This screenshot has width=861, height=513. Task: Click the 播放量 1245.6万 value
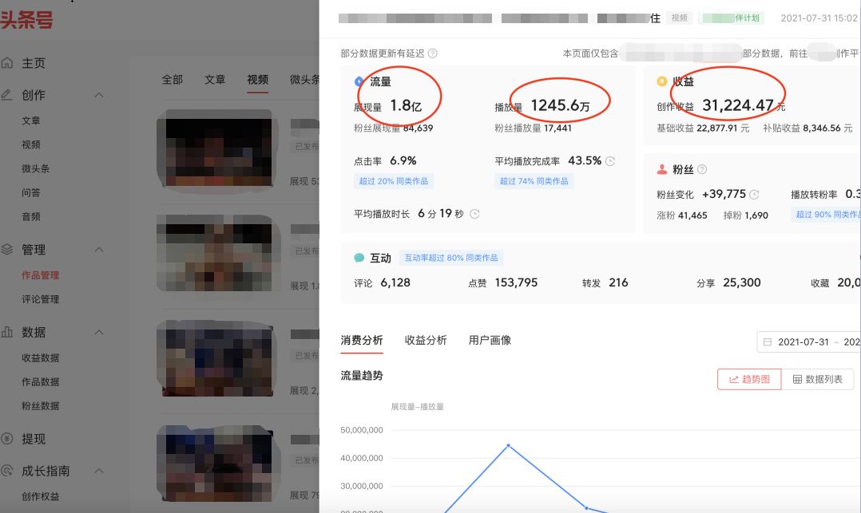(x=560, y=105)
